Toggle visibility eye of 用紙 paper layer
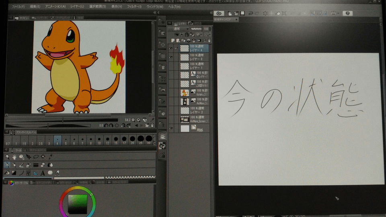 tap(171, 128)
